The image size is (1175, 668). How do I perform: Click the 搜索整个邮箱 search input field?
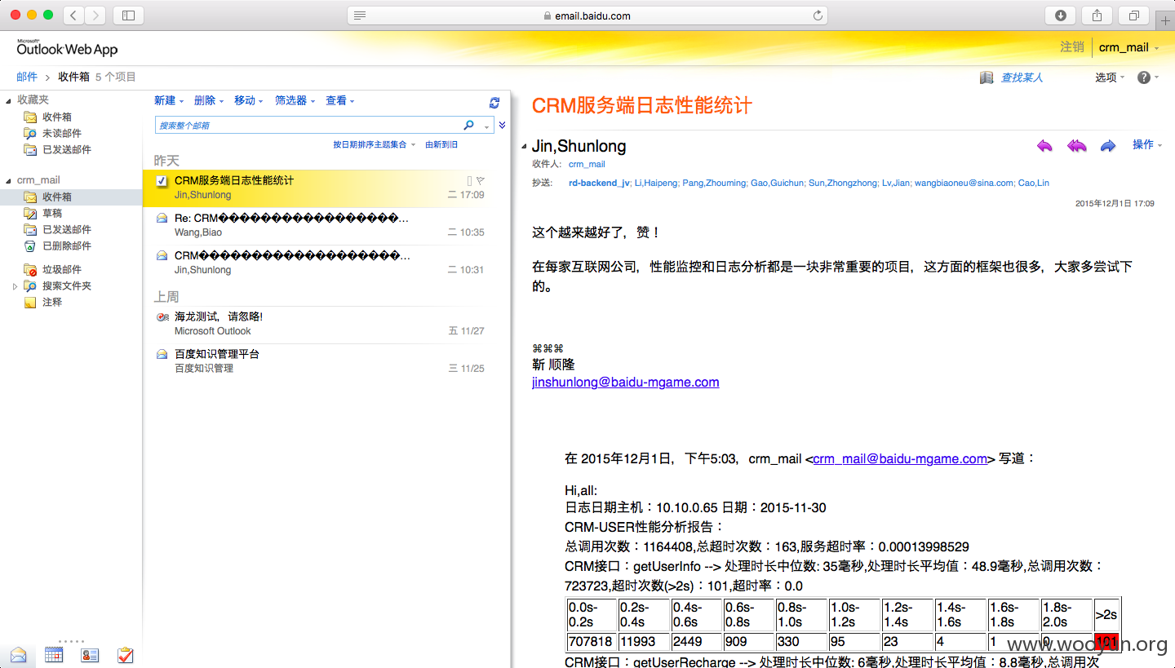coord(308,126)
